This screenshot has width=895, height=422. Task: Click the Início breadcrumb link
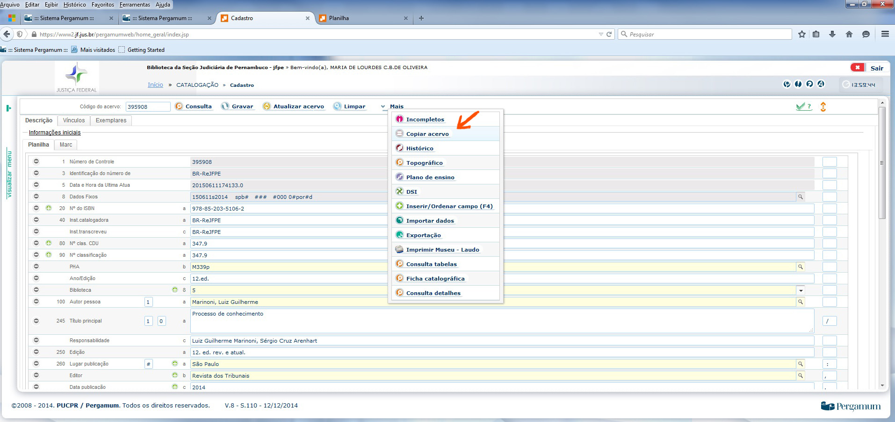tap(155, 85)
